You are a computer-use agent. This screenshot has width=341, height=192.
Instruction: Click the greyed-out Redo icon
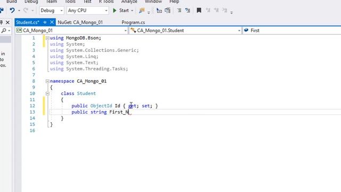point(26,10)
